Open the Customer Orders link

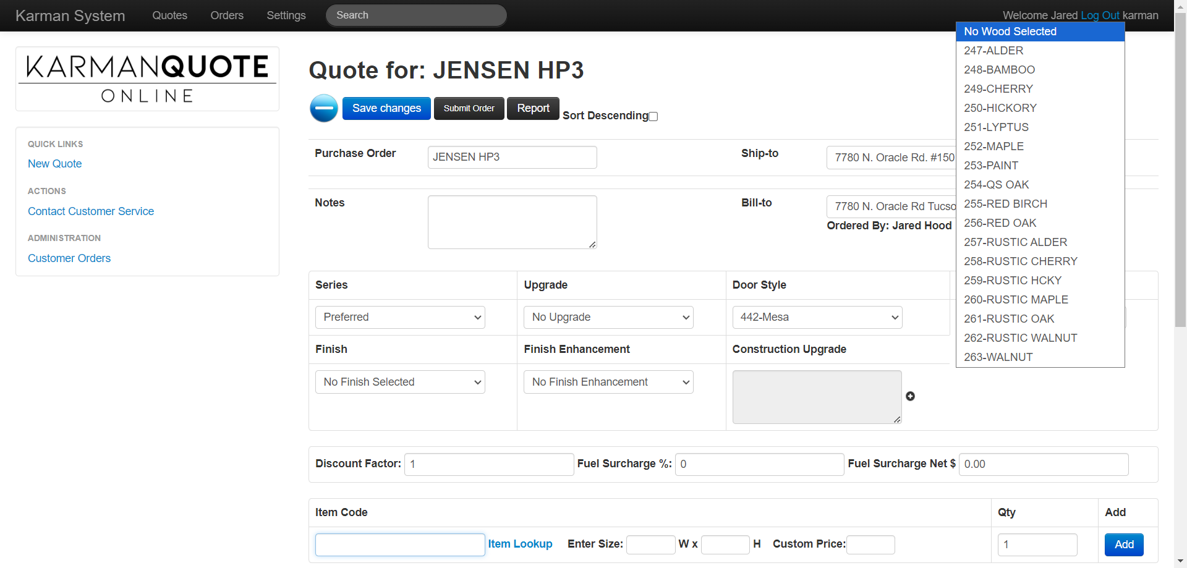tap(69, 258)
